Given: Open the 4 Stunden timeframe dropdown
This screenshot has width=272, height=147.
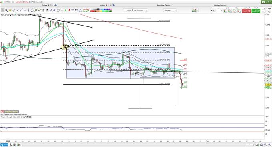Looking at the screenshot, I should [x=170, y=10].
